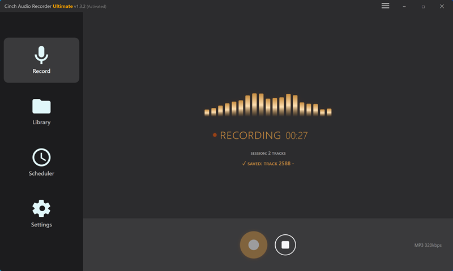Click the Record label in sidebar
This screenshot has height=271, width=453.
click(41, 71)
